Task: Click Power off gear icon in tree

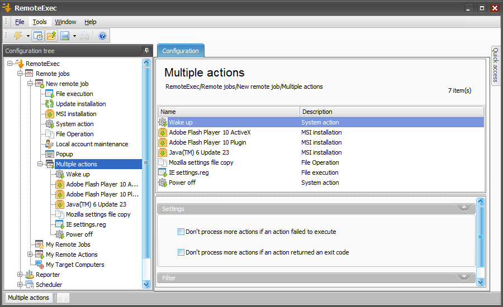Action: (x=60, y=234)
